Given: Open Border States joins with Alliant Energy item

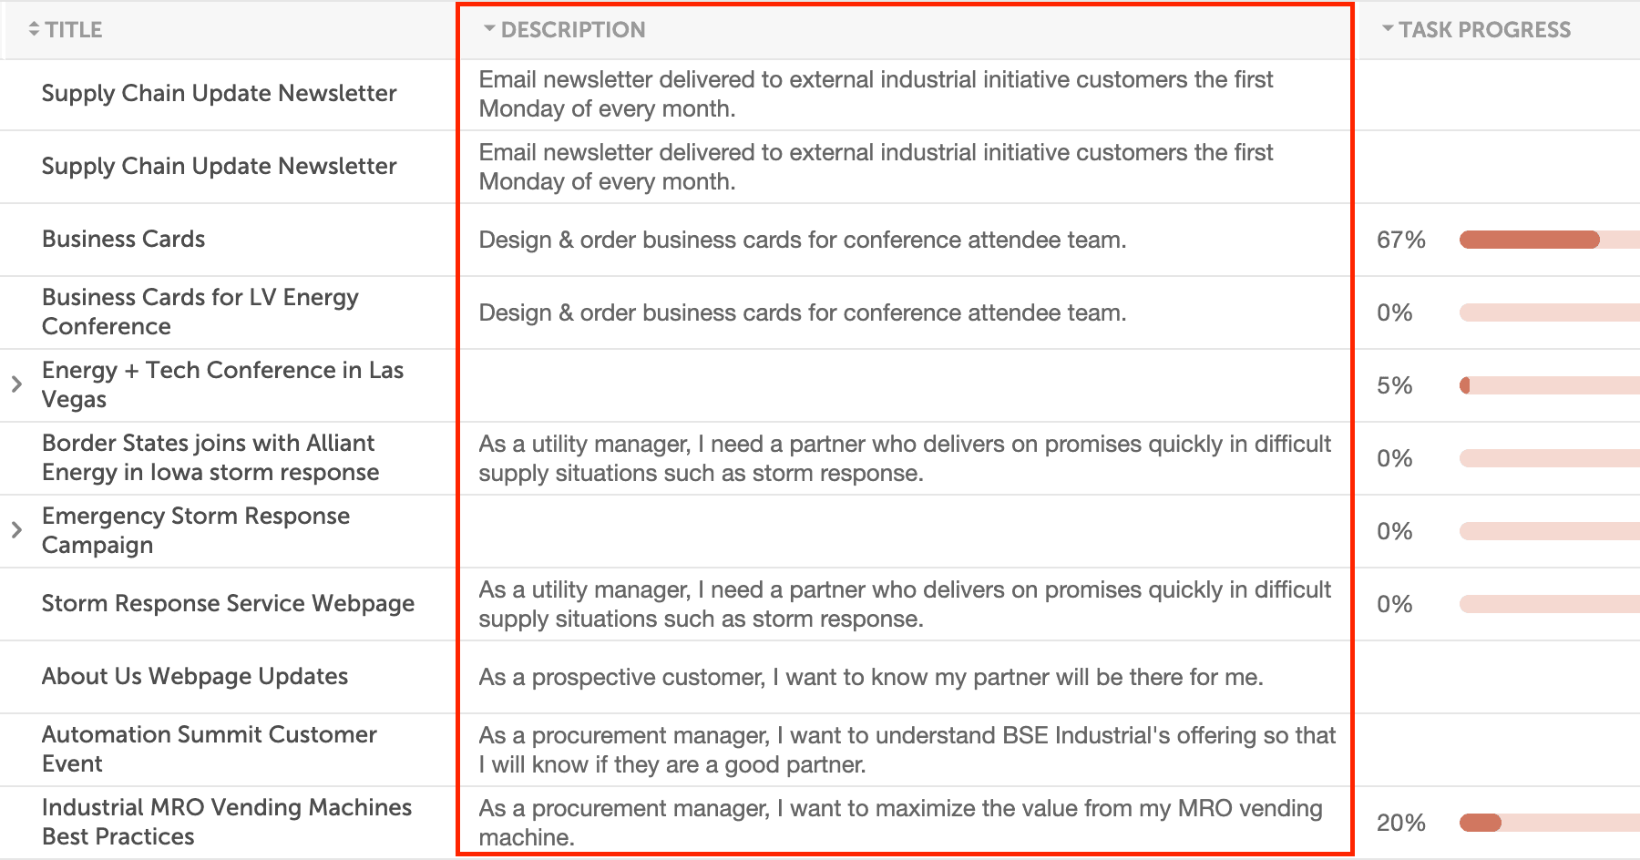Looking at the screenshot, I should [210, 457].
